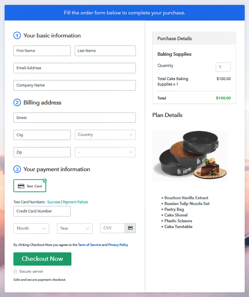
Task: Expand the state dropdown showing a dash
Action: (x=105, y=152)
